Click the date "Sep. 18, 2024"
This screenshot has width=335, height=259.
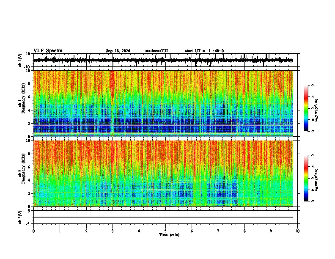click(x=118, y=51)
